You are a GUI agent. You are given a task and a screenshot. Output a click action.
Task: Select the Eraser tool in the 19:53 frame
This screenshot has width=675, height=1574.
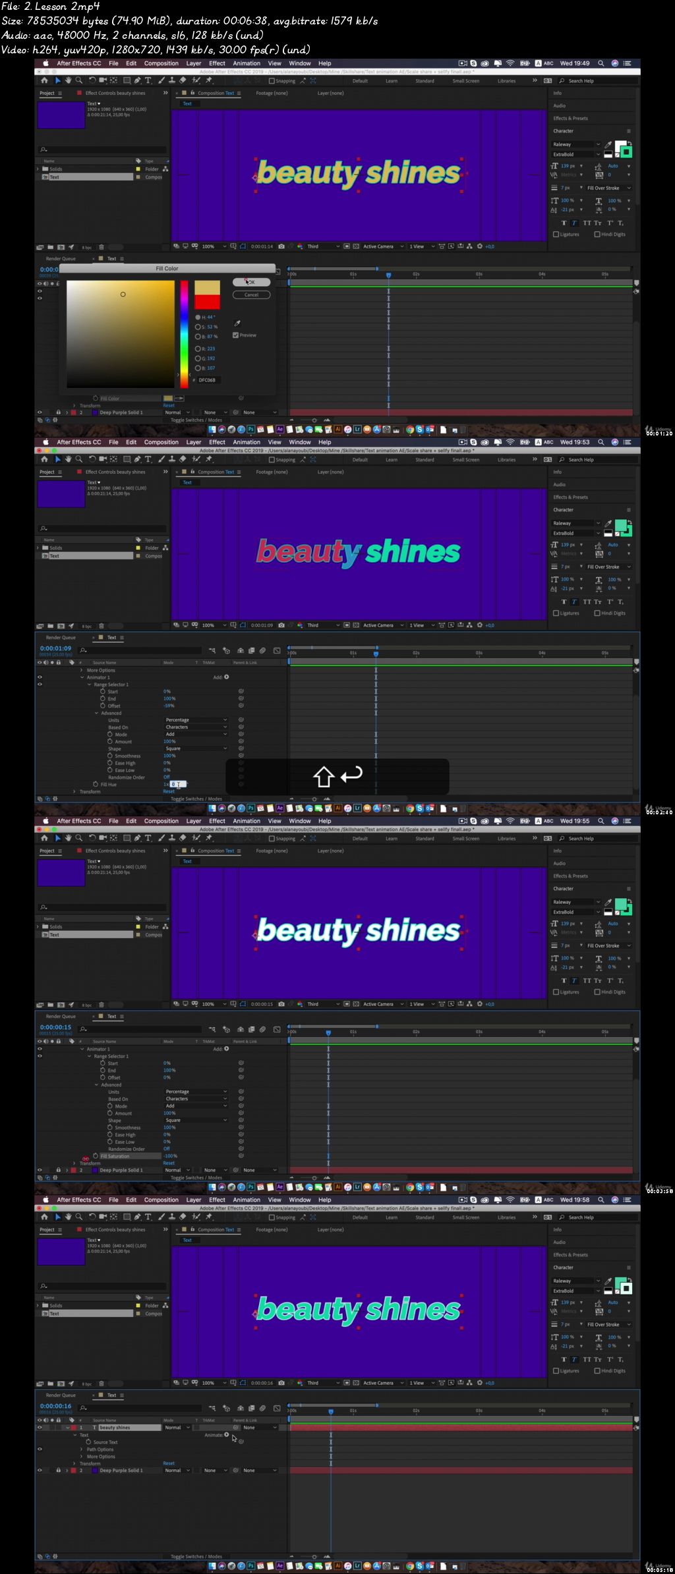[x=183, y=459]
